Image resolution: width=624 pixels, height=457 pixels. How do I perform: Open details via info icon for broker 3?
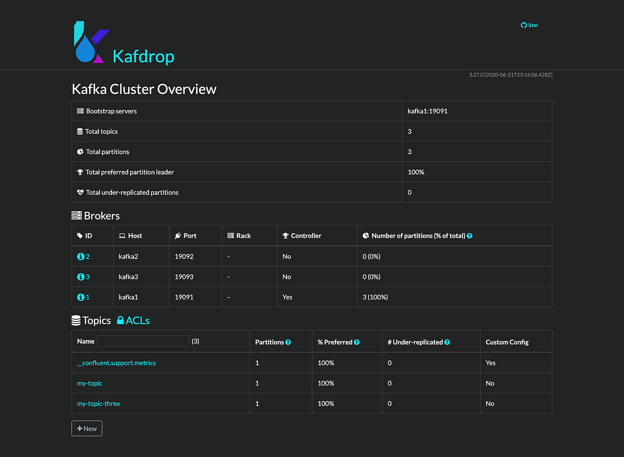(80, 276)
